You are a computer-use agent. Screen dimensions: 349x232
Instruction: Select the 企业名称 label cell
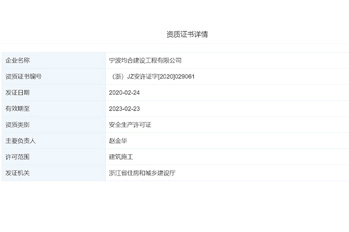54,60
